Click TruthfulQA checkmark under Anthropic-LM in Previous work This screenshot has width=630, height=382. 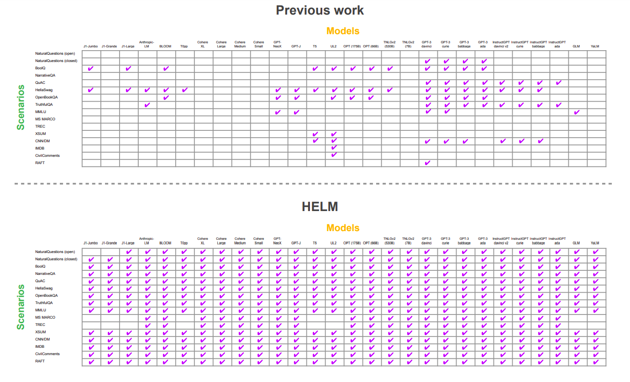[147, 105]
